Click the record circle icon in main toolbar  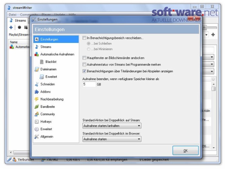coord(20,27)
